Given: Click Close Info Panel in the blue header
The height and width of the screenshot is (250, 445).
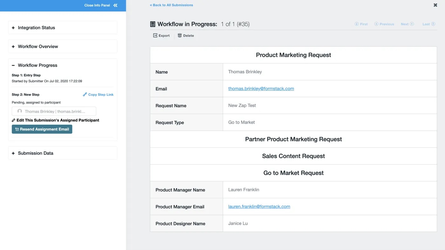Looking at the screenshot, I should click(97, 5).
